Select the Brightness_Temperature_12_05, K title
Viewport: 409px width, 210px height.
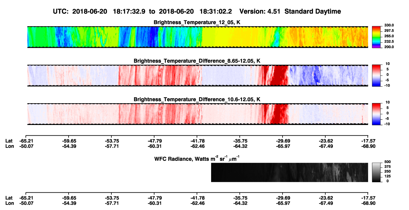pos(197,22)
